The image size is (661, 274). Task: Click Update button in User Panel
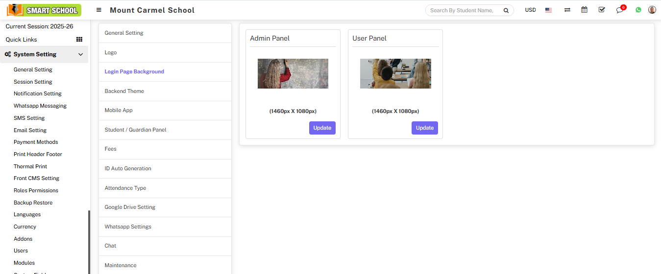click(x=424, y=128)
